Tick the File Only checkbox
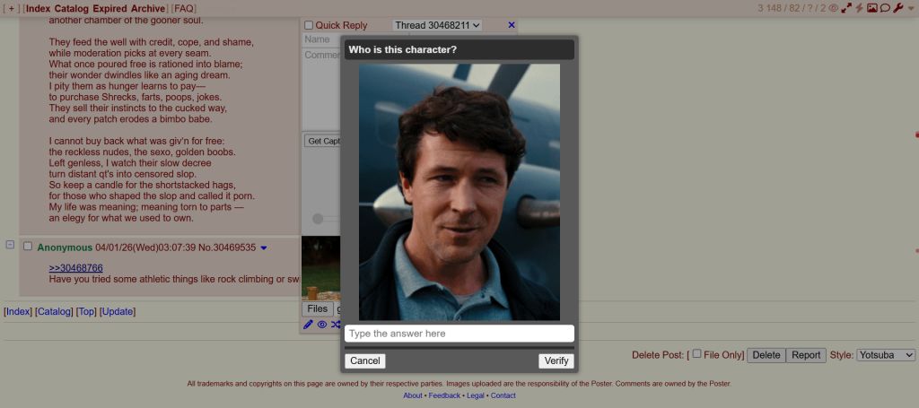The height and width of the screenshot is (408, 919). [696, 353]
